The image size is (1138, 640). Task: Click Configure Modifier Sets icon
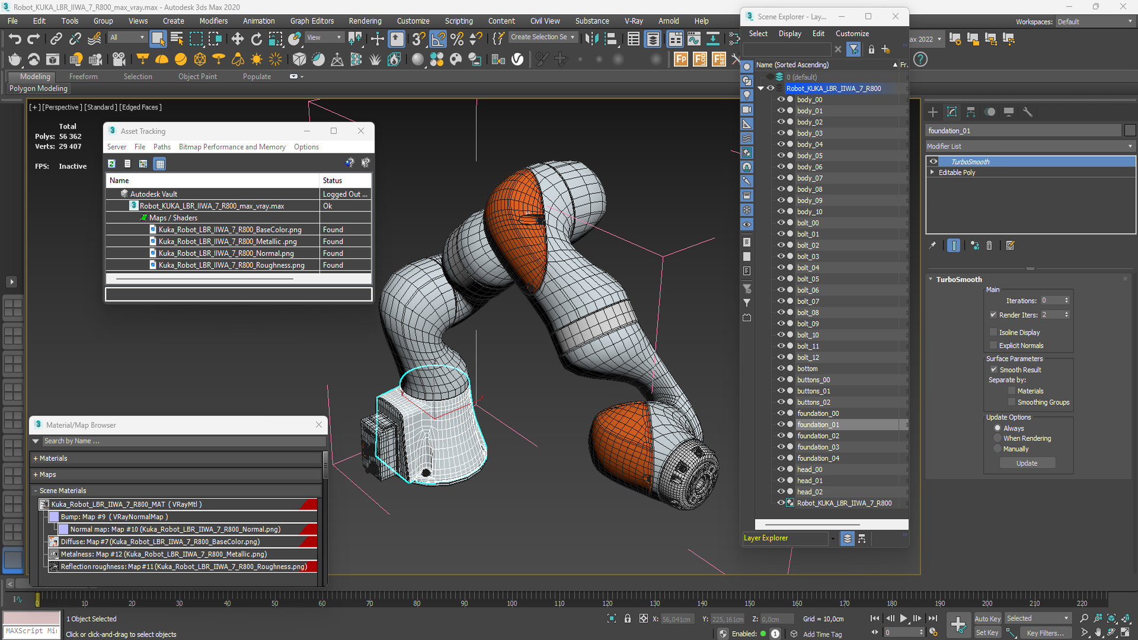[x=1011, y=245]
